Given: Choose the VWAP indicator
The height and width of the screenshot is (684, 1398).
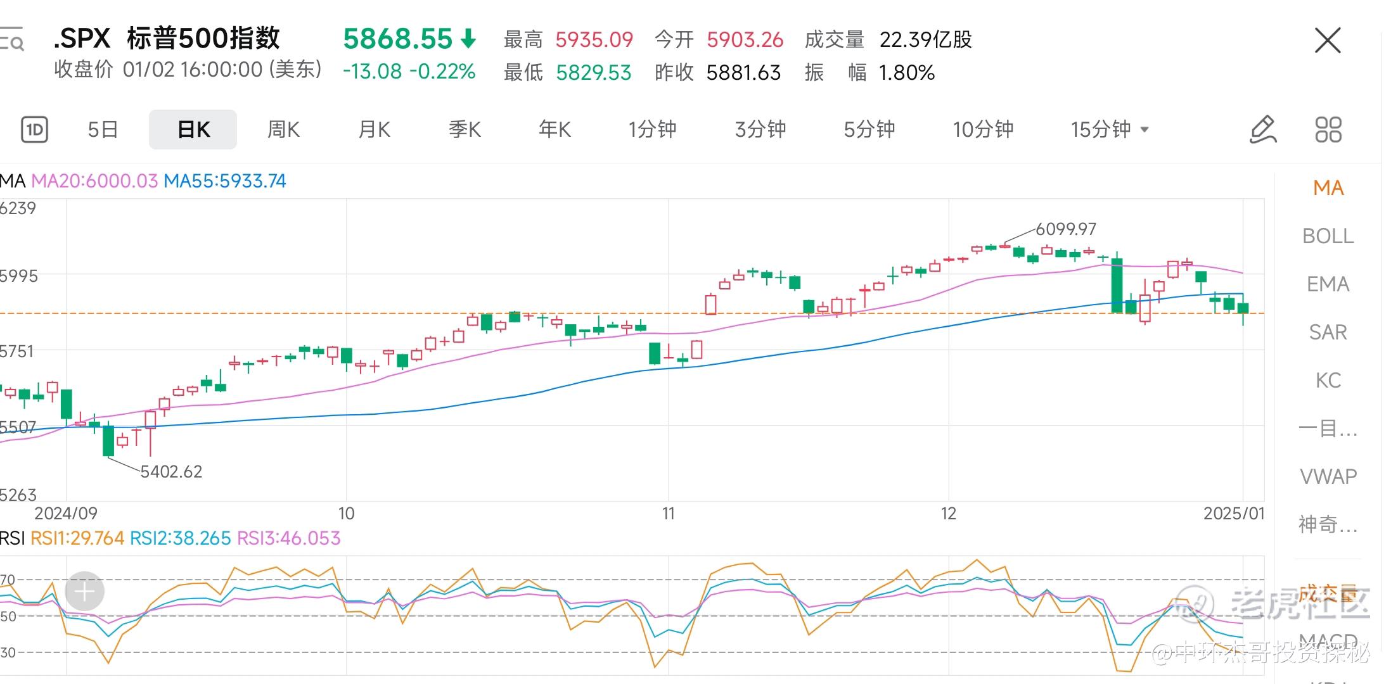Looking at the screenshot, I should coord(1328,476).
